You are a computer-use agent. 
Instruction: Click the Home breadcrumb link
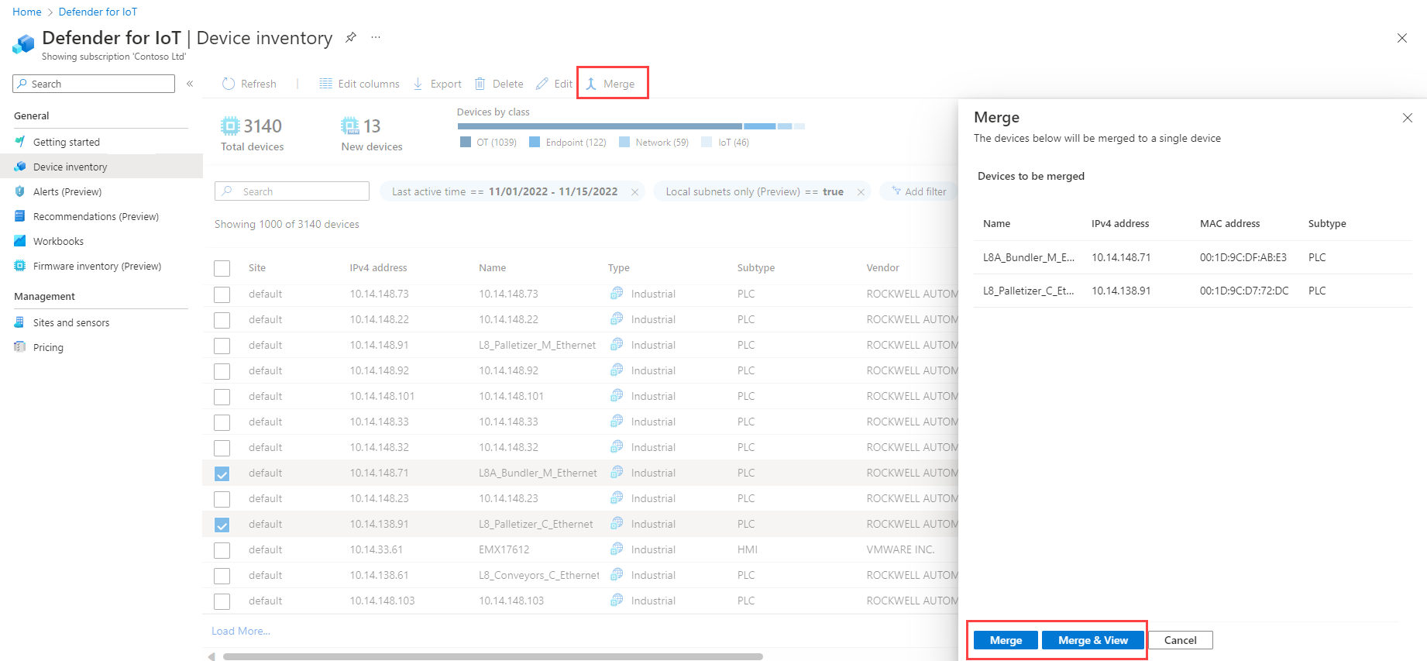pyautogui.click(x=27, y=12)
